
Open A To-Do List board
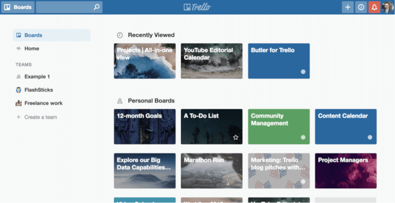(212, 127)
